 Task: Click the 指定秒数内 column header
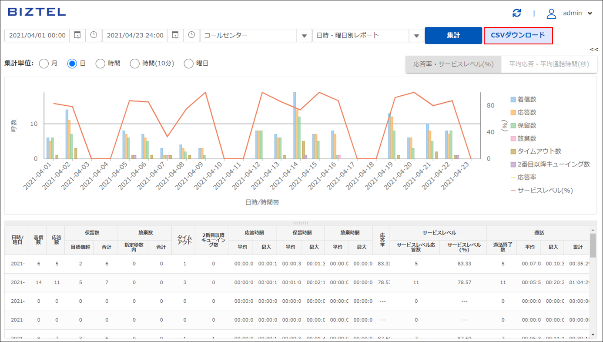click(133, 247)
